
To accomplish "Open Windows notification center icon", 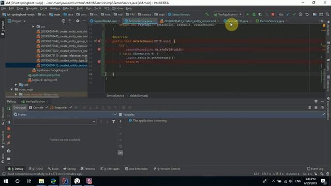I will click(323, 181).
